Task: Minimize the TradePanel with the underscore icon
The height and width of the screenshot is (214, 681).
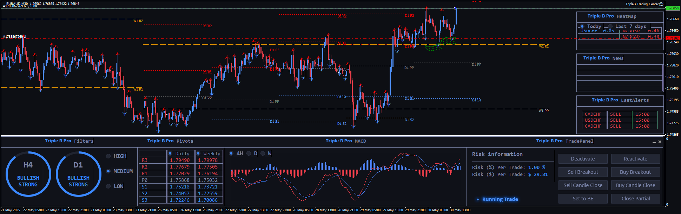Action: coord(654,142)
